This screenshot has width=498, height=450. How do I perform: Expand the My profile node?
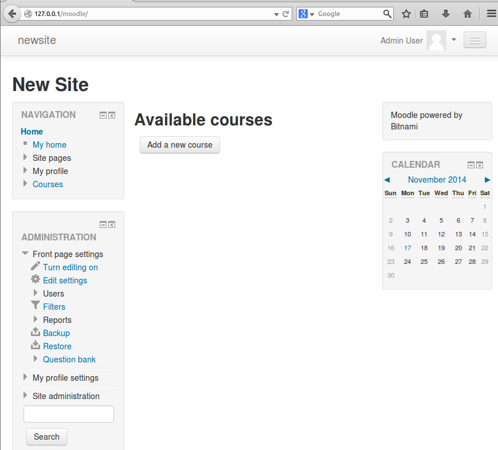pos(25,170)
